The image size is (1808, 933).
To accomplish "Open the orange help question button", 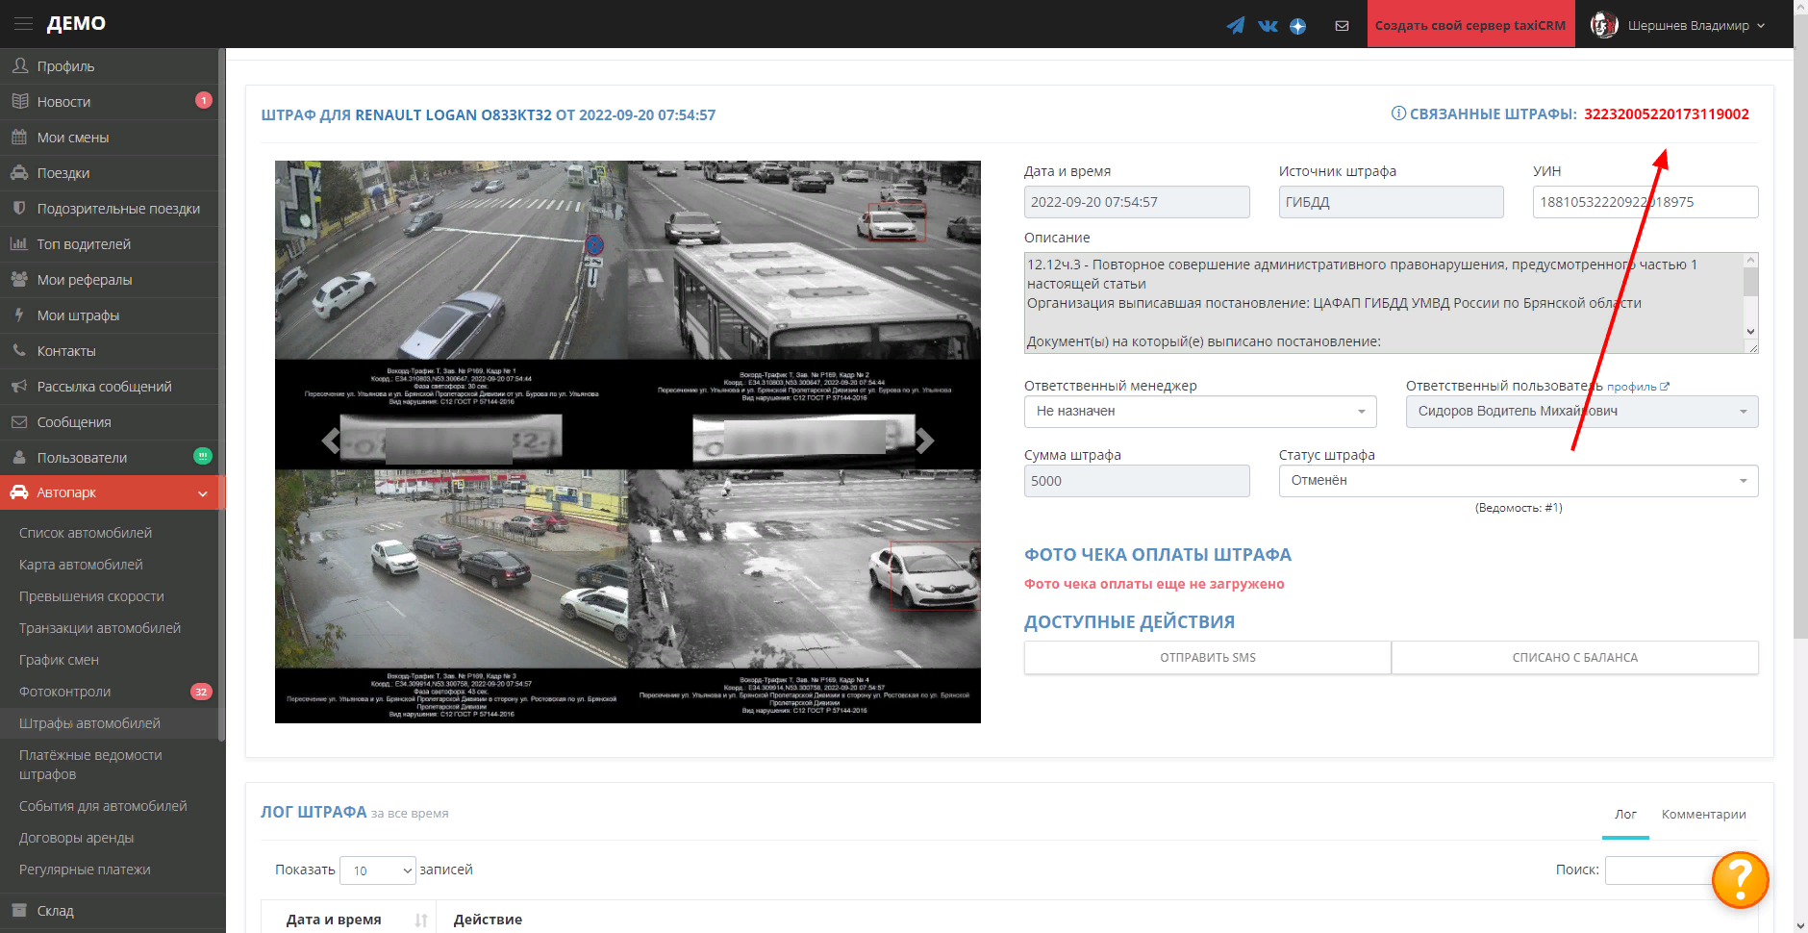I will (1740, 879).
